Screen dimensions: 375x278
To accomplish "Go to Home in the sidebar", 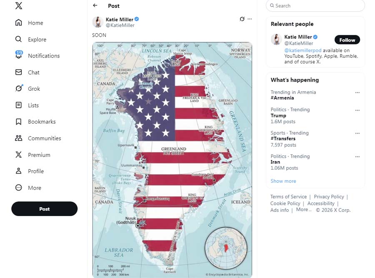I will 35,23.
